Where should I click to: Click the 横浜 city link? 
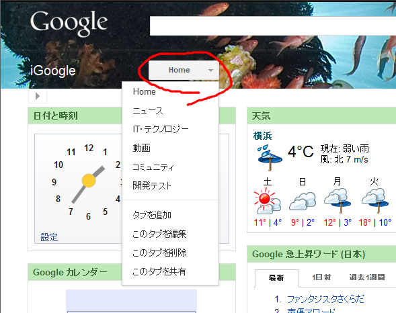click(262, 136)
